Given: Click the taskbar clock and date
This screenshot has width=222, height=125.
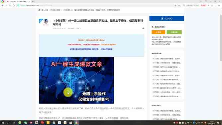Looking at the screenshot, I should (x=211, y=123).
